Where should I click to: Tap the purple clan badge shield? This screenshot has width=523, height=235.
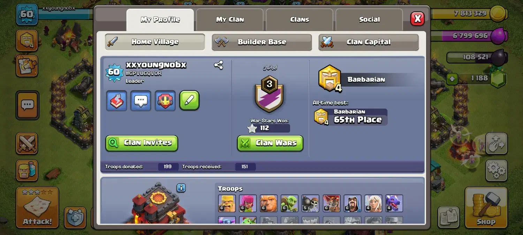269,94
